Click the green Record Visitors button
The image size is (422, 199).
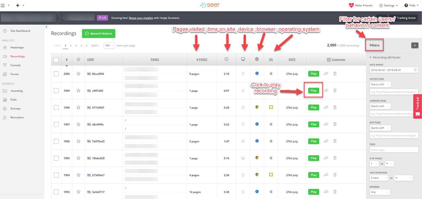pyautogui.click(x=99, y=34)
